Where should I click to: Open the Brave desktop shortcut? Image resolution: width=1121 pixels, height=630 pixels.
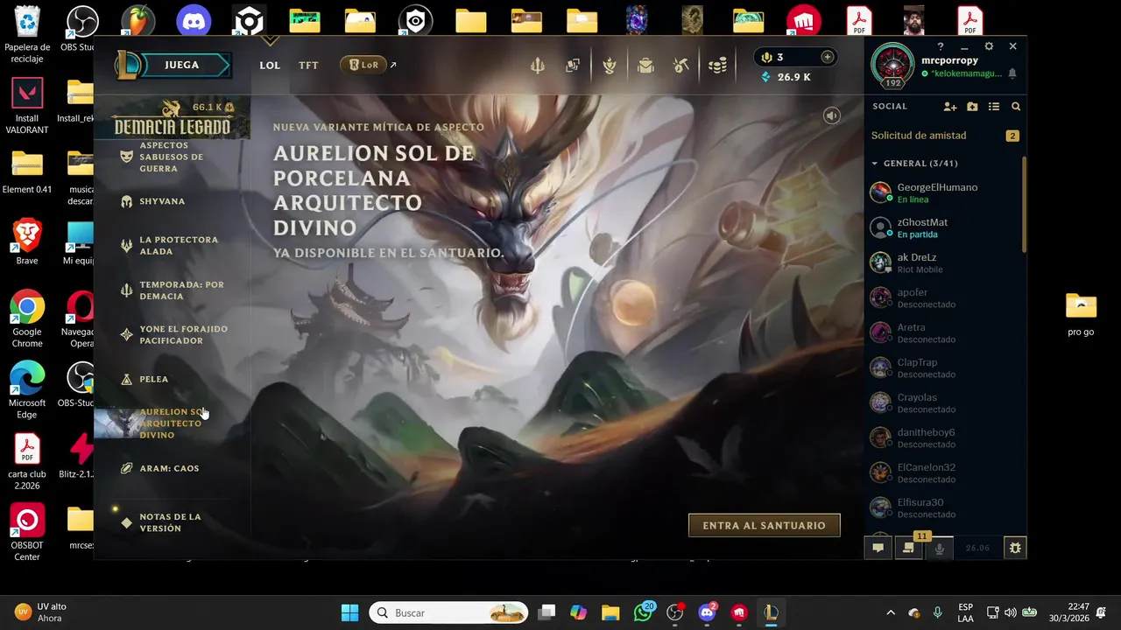coord(27,242)
